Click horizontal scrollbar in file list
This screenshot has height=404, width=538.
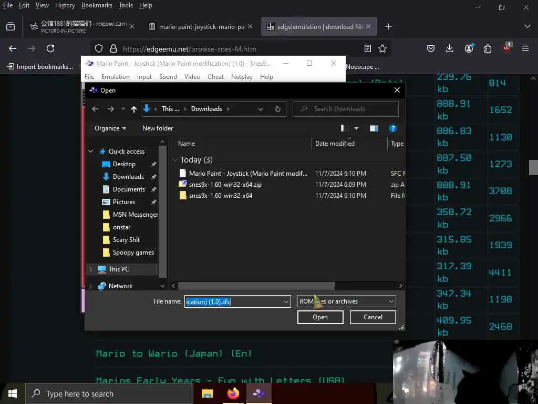click(256, 286)
